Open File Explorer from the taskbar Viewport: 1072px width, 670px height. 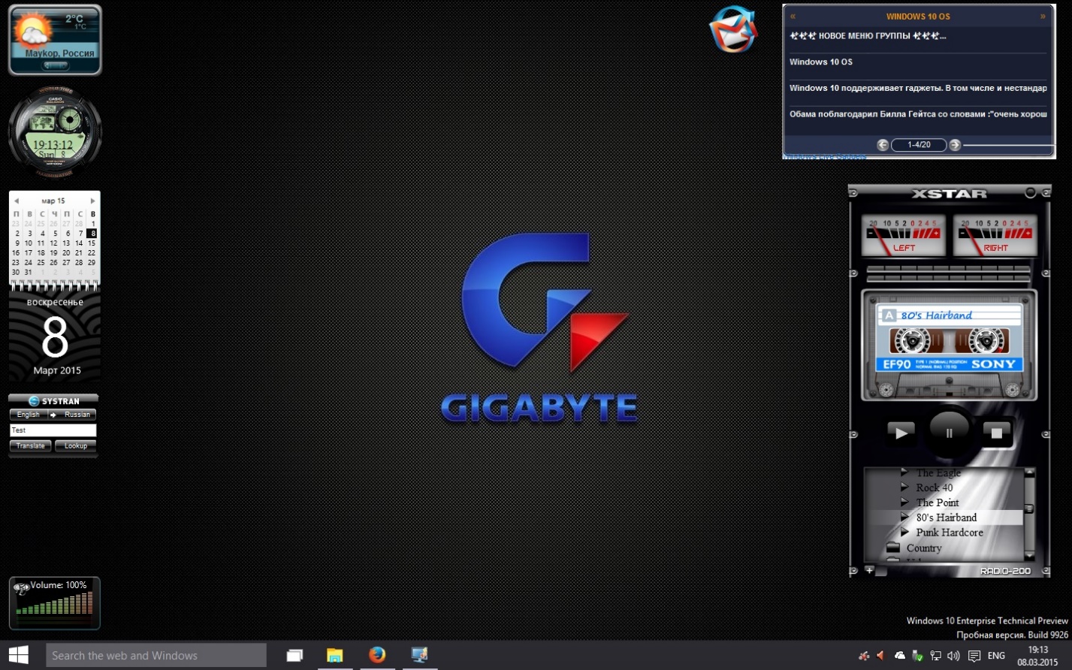coord(334,656)
